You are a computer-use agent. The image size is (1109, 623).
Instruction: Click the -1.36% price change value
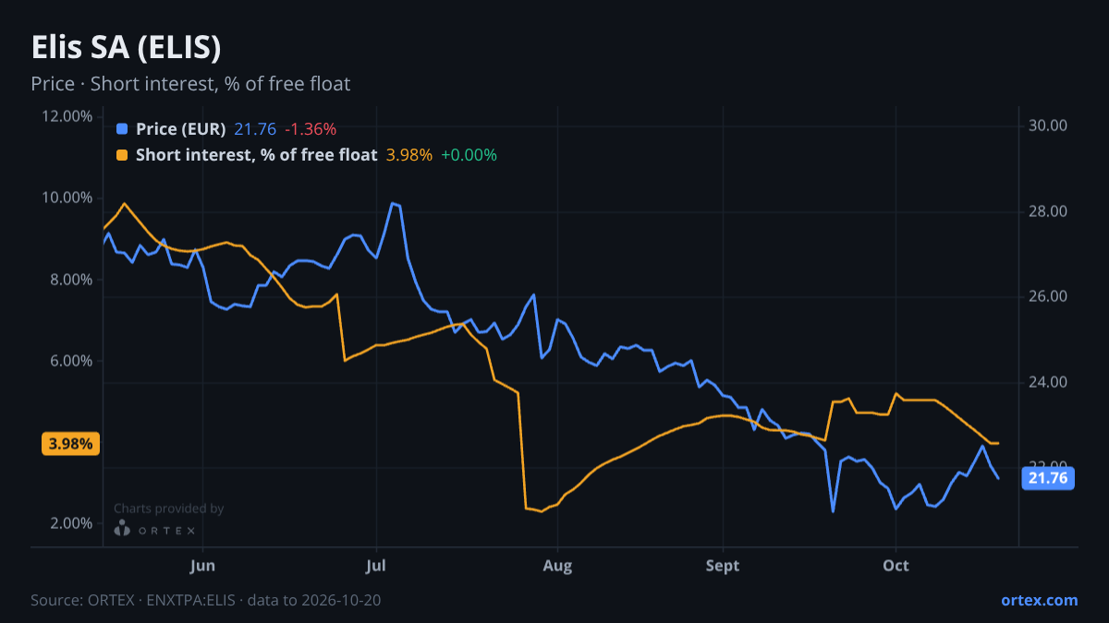click(310, 129)
